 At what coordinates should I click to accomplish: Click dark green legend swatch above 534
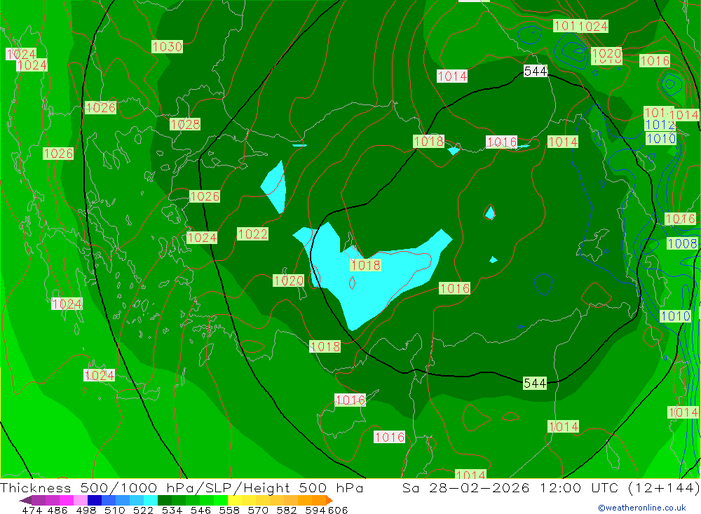pyautogui.click(x=165, y=500)
